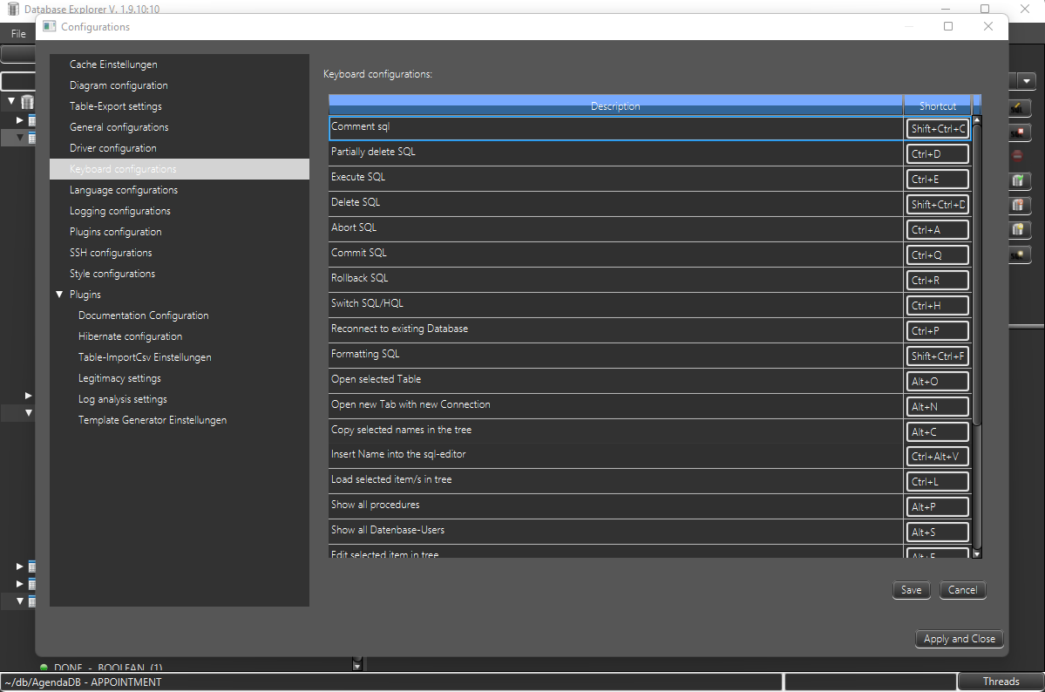Image resolution: width=1045 pixels, height=692 pixels.
Task: Click the Description column header
Action: [x=615, y=105]
